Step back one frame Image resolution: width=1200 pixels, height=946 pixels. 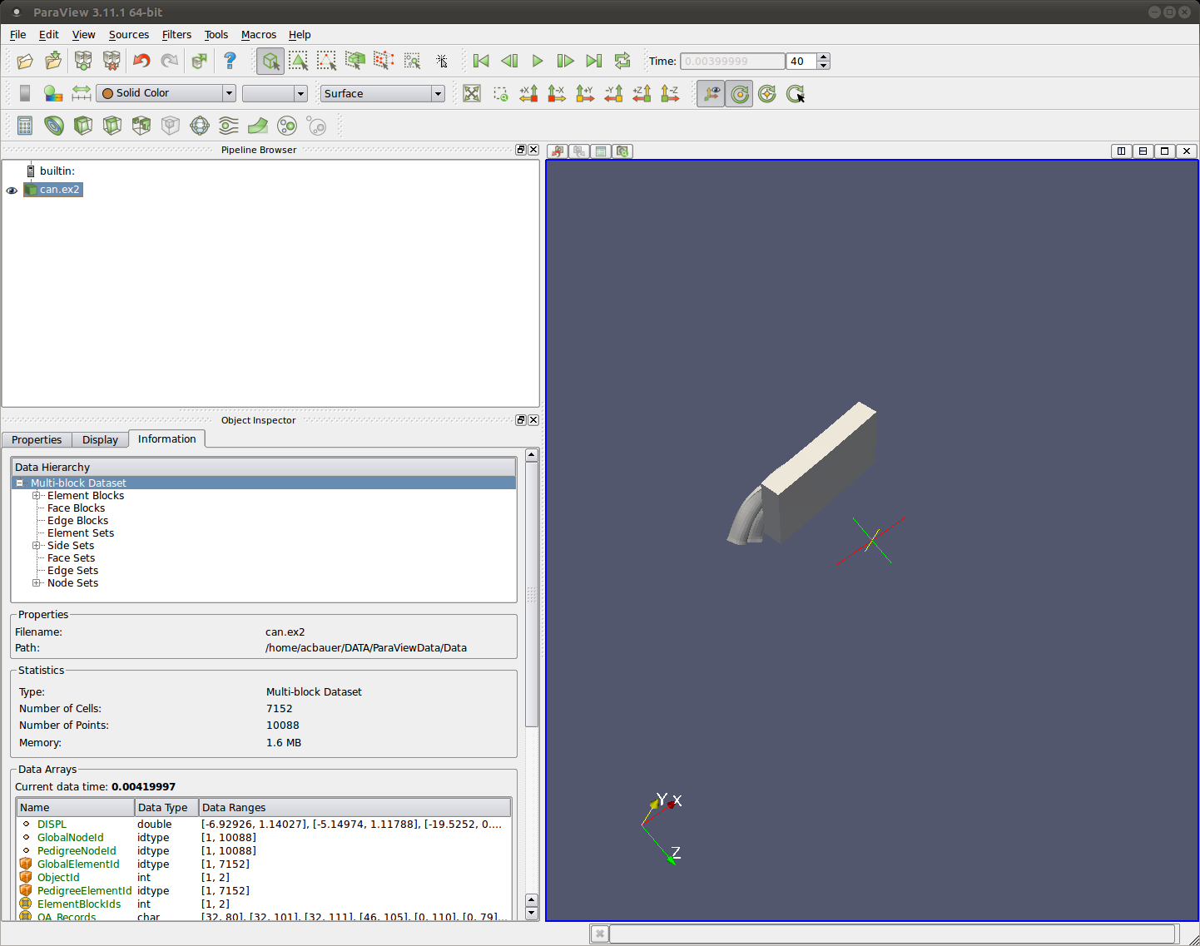tap(509, 61)
